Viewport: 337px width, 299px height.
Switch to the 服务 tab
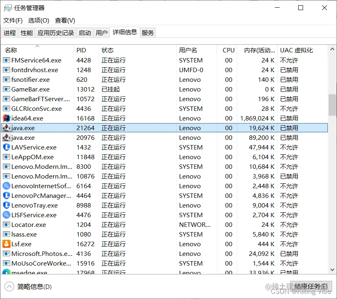(x=147, y=33)
